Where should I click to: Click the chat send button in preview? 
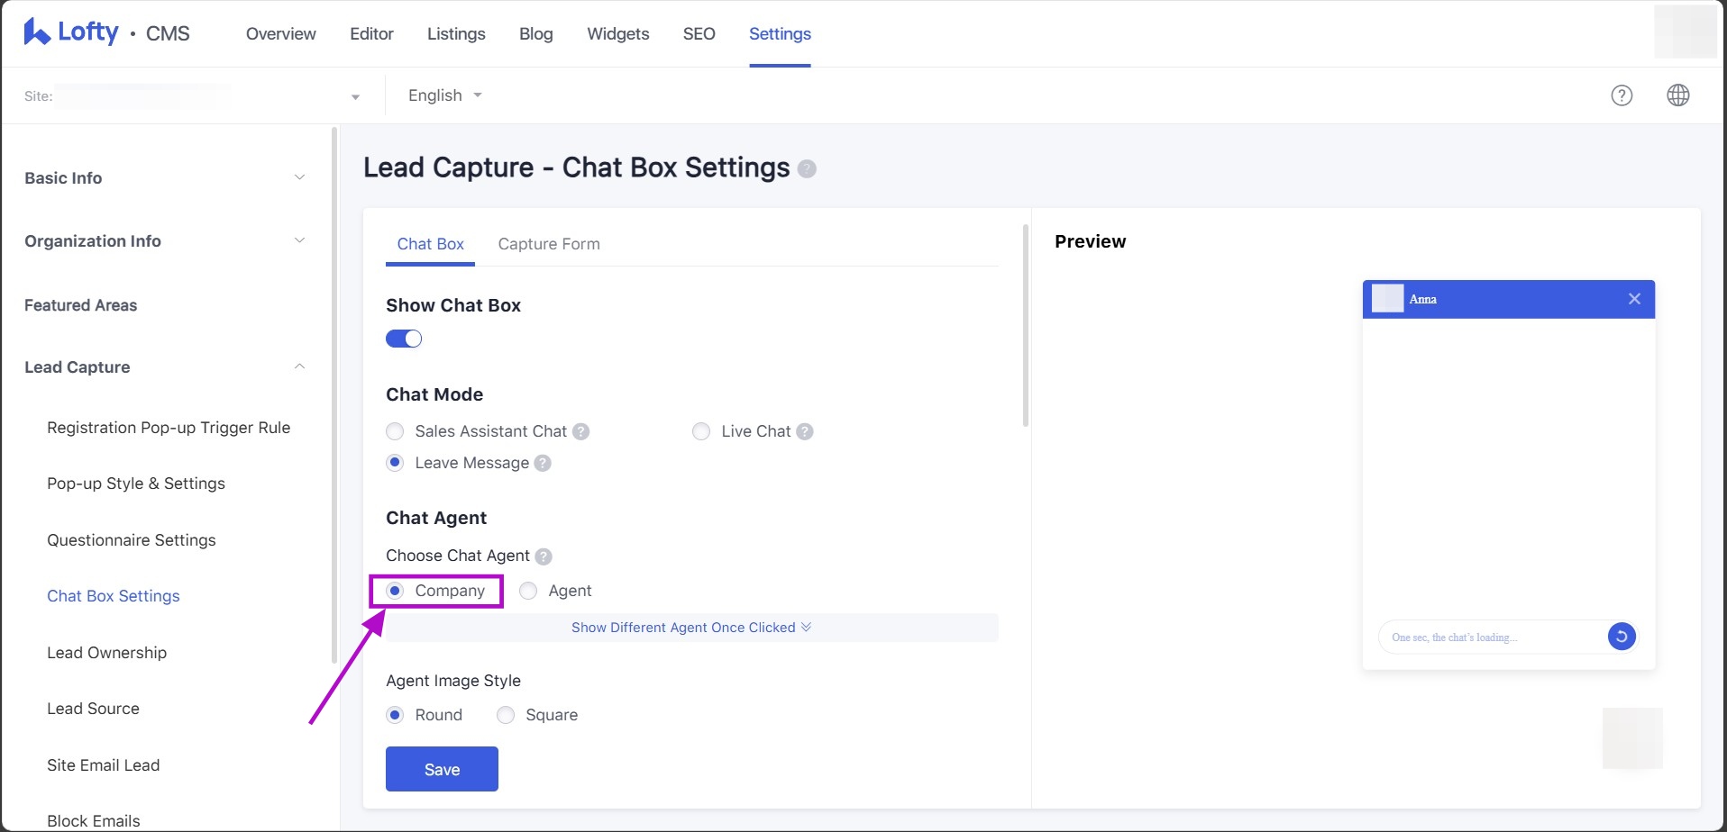[1621, 637]
